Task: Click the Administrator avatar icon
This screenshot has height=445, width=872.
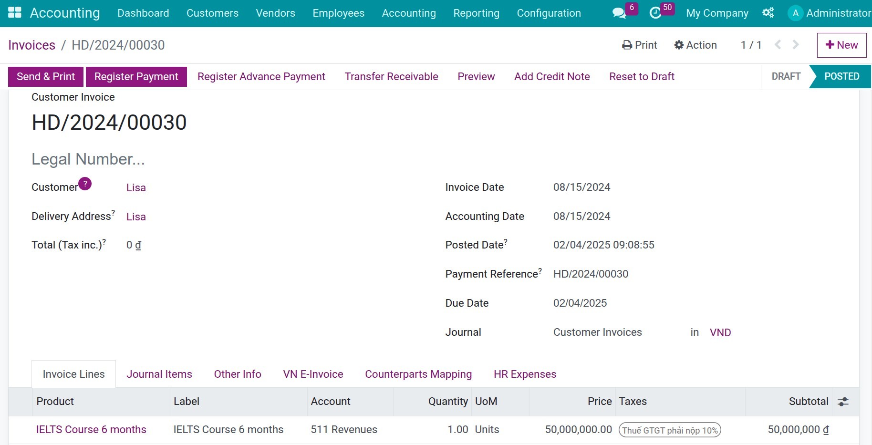Action: [x=795, y=13]
